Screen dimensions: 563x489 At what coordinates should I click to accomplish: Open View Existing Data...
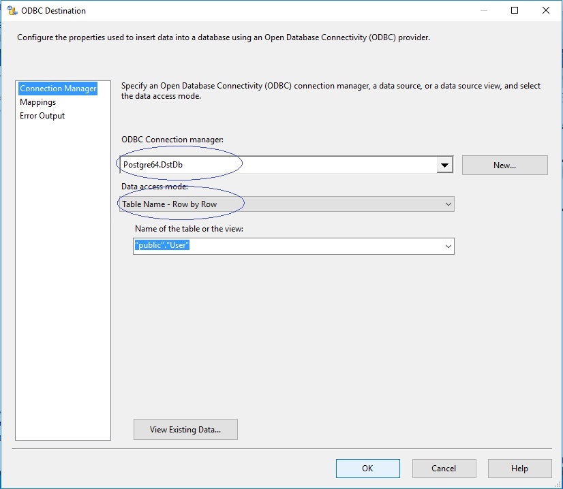(x=185, y=430)
